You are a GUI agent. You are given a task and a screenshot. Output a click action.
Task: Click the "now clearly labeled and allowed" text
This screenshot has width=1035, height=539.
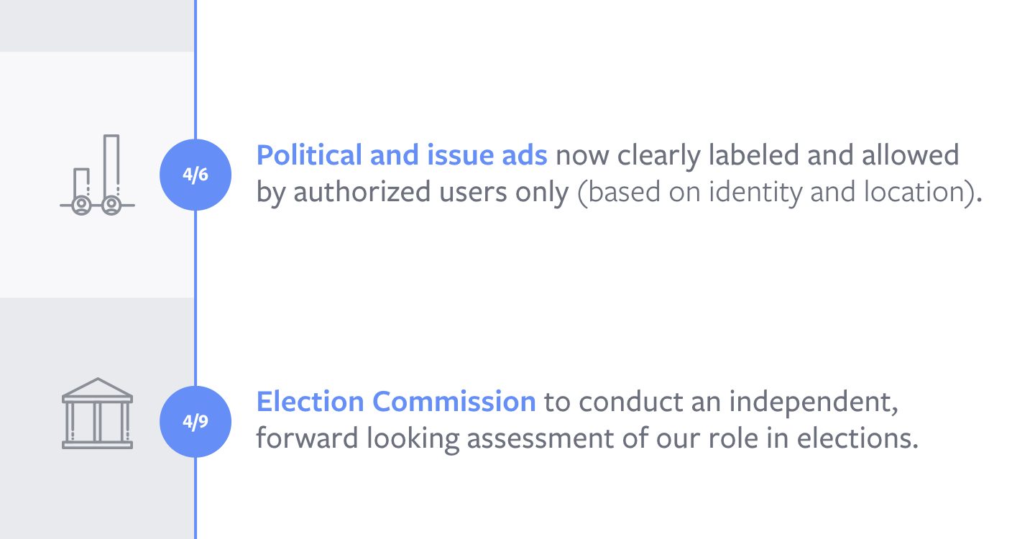(757, 155)
